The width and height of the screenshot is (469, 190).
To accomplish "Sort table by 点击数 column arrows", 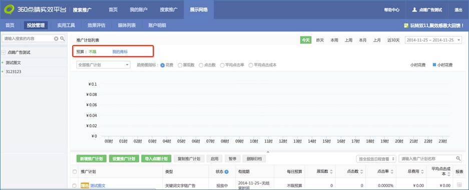I will point(361,172).
